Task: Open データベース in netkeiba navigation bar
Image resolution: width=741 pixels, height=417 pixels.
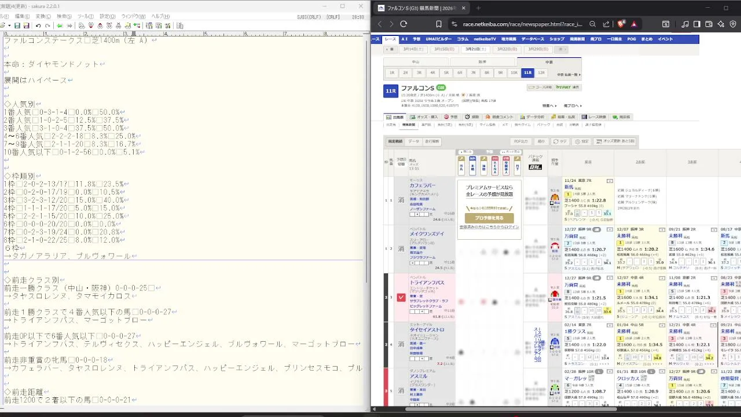Action: (533, 39)
